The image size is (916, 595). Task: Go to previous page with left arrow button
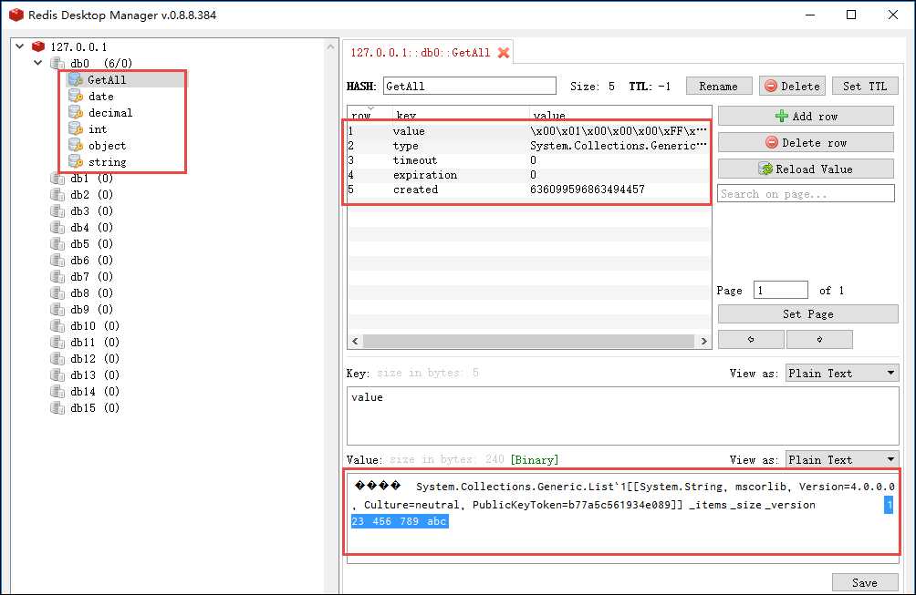[751, 339]
